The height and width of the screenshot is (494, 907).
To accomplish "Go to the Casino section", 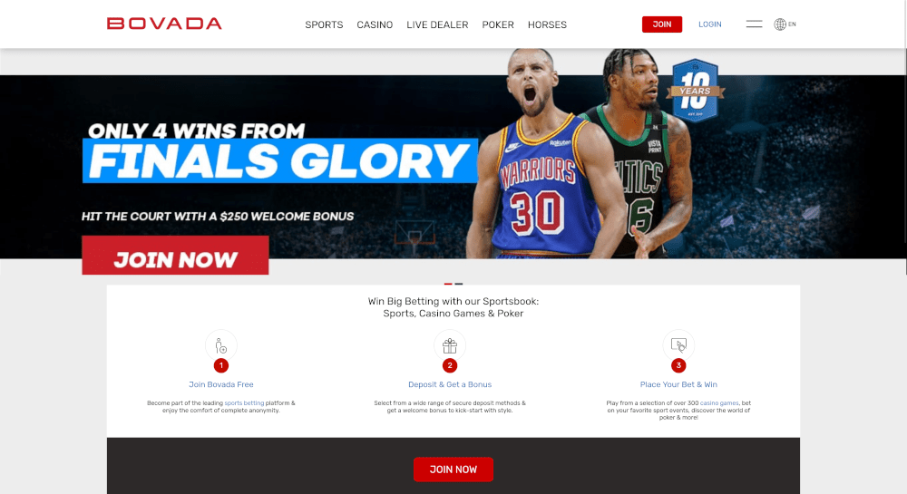I will pos(375,24).
